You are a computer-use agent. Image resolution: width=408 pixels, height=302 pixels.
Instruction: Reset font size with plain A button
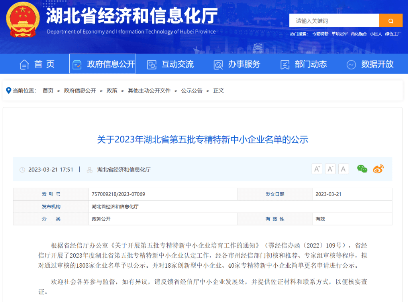[343, 169]
